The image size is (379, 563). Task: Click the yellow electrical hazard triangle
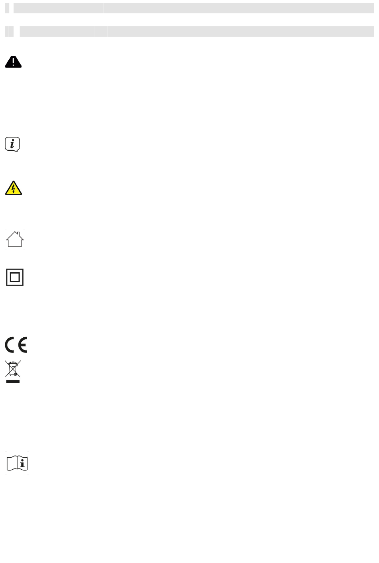point(14,188)
